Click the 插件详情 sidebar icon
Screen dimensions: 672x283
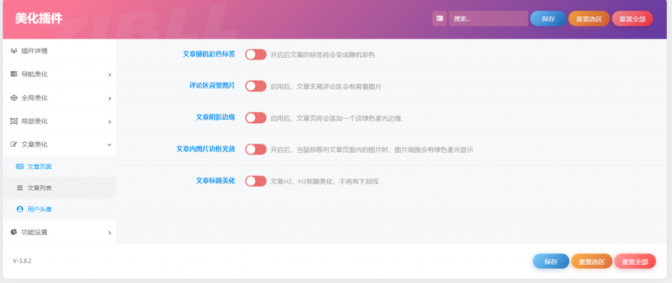(x=14, y=51)
